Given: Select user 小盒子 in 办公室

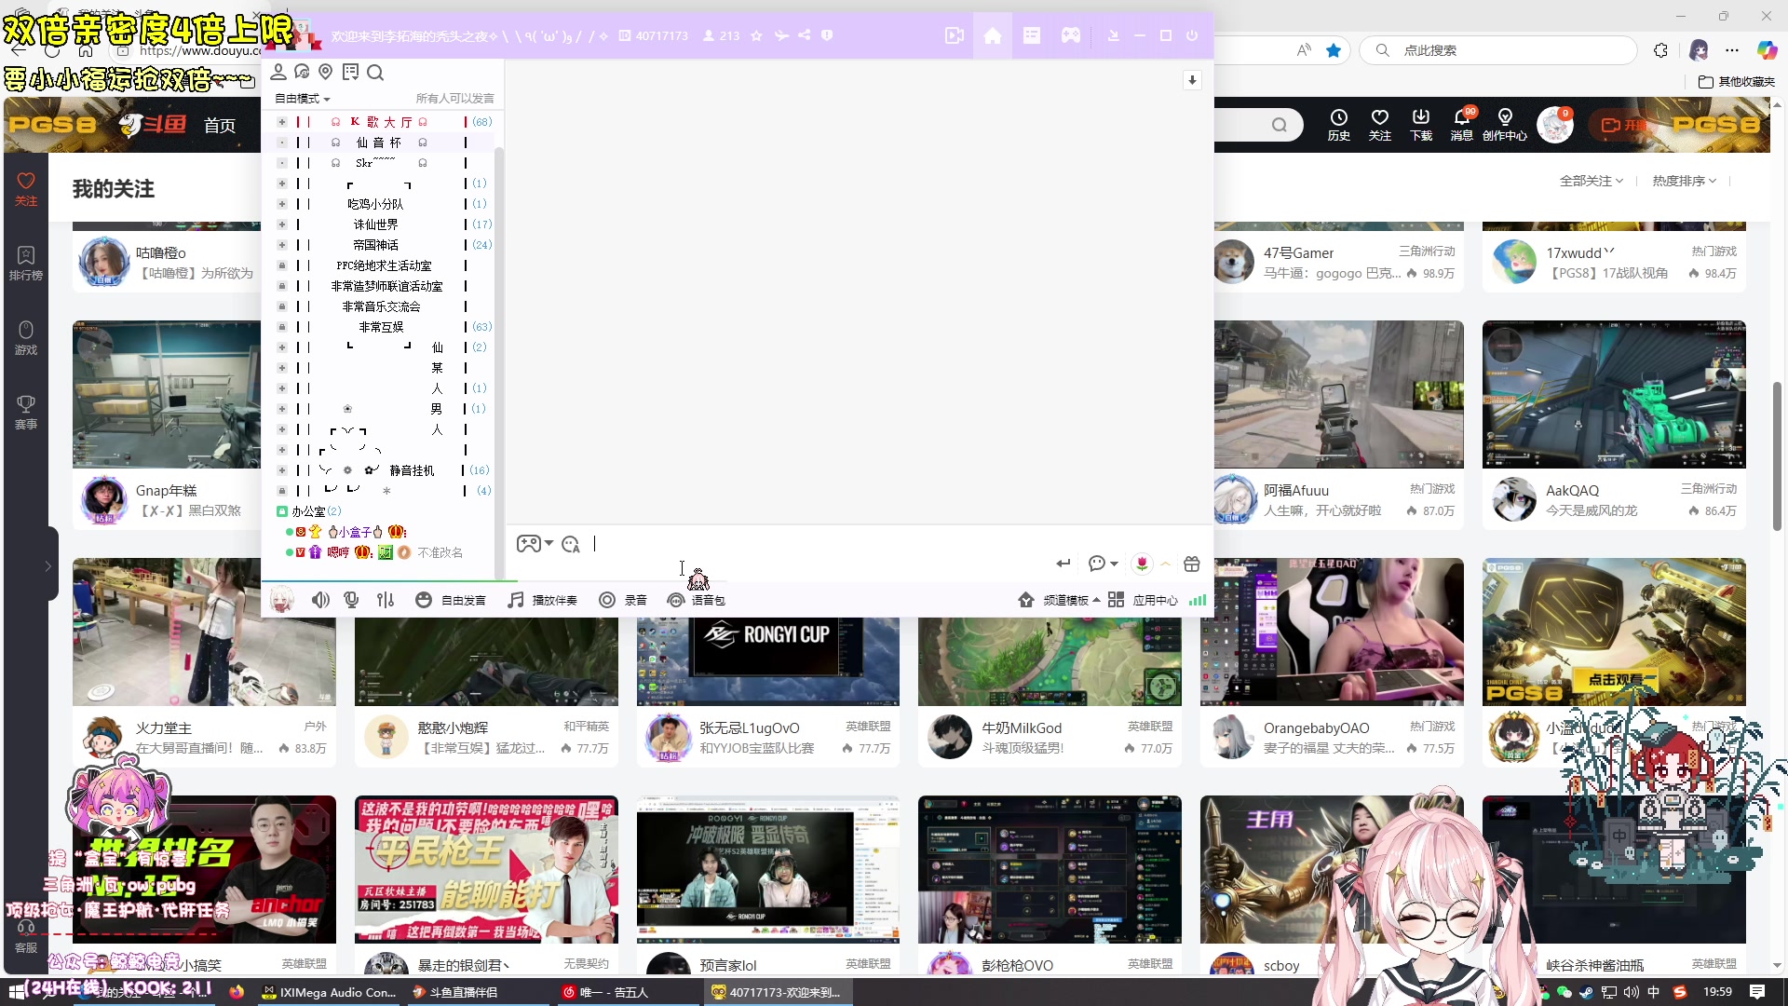Looking at the screenshot, I should [x=354, y=532].
